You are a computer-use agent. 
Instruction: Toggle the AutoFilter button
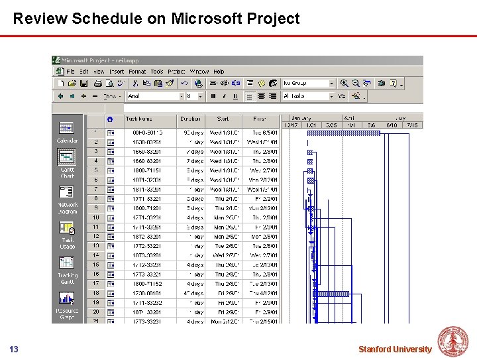click(342, 96)
